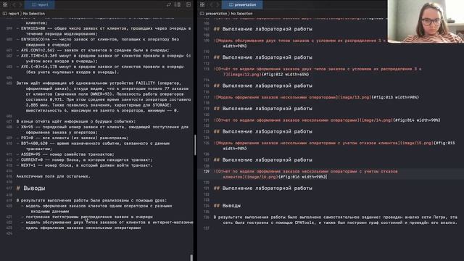
Task: Open No Selection menu in presentation jump bar
Action: (x=241, y=14)
